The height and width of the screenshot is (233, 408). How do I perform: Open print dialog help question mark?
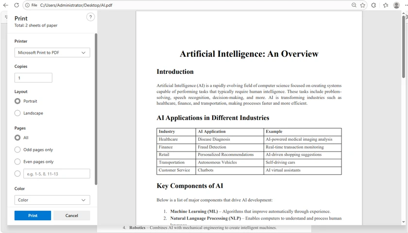[x=90, y=17]
